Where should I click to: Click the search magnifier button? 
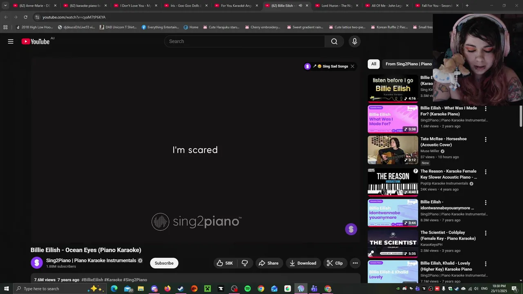point(334,41)
